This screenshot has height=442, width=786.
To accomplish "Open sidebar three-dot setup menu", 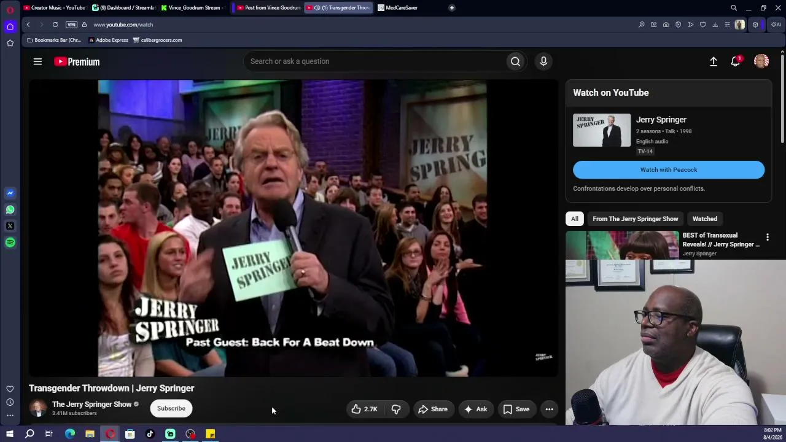I will [10, 416].
